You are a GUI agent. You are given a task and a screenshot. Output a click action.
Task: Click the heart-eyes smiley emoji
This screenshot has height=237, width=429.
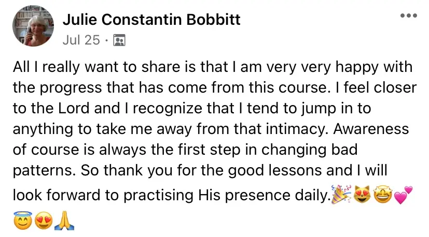[44, 221]
